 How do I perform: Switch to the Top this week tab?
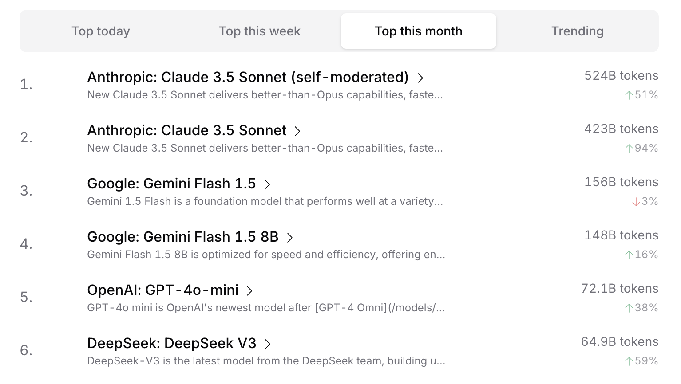pos(260,31)
